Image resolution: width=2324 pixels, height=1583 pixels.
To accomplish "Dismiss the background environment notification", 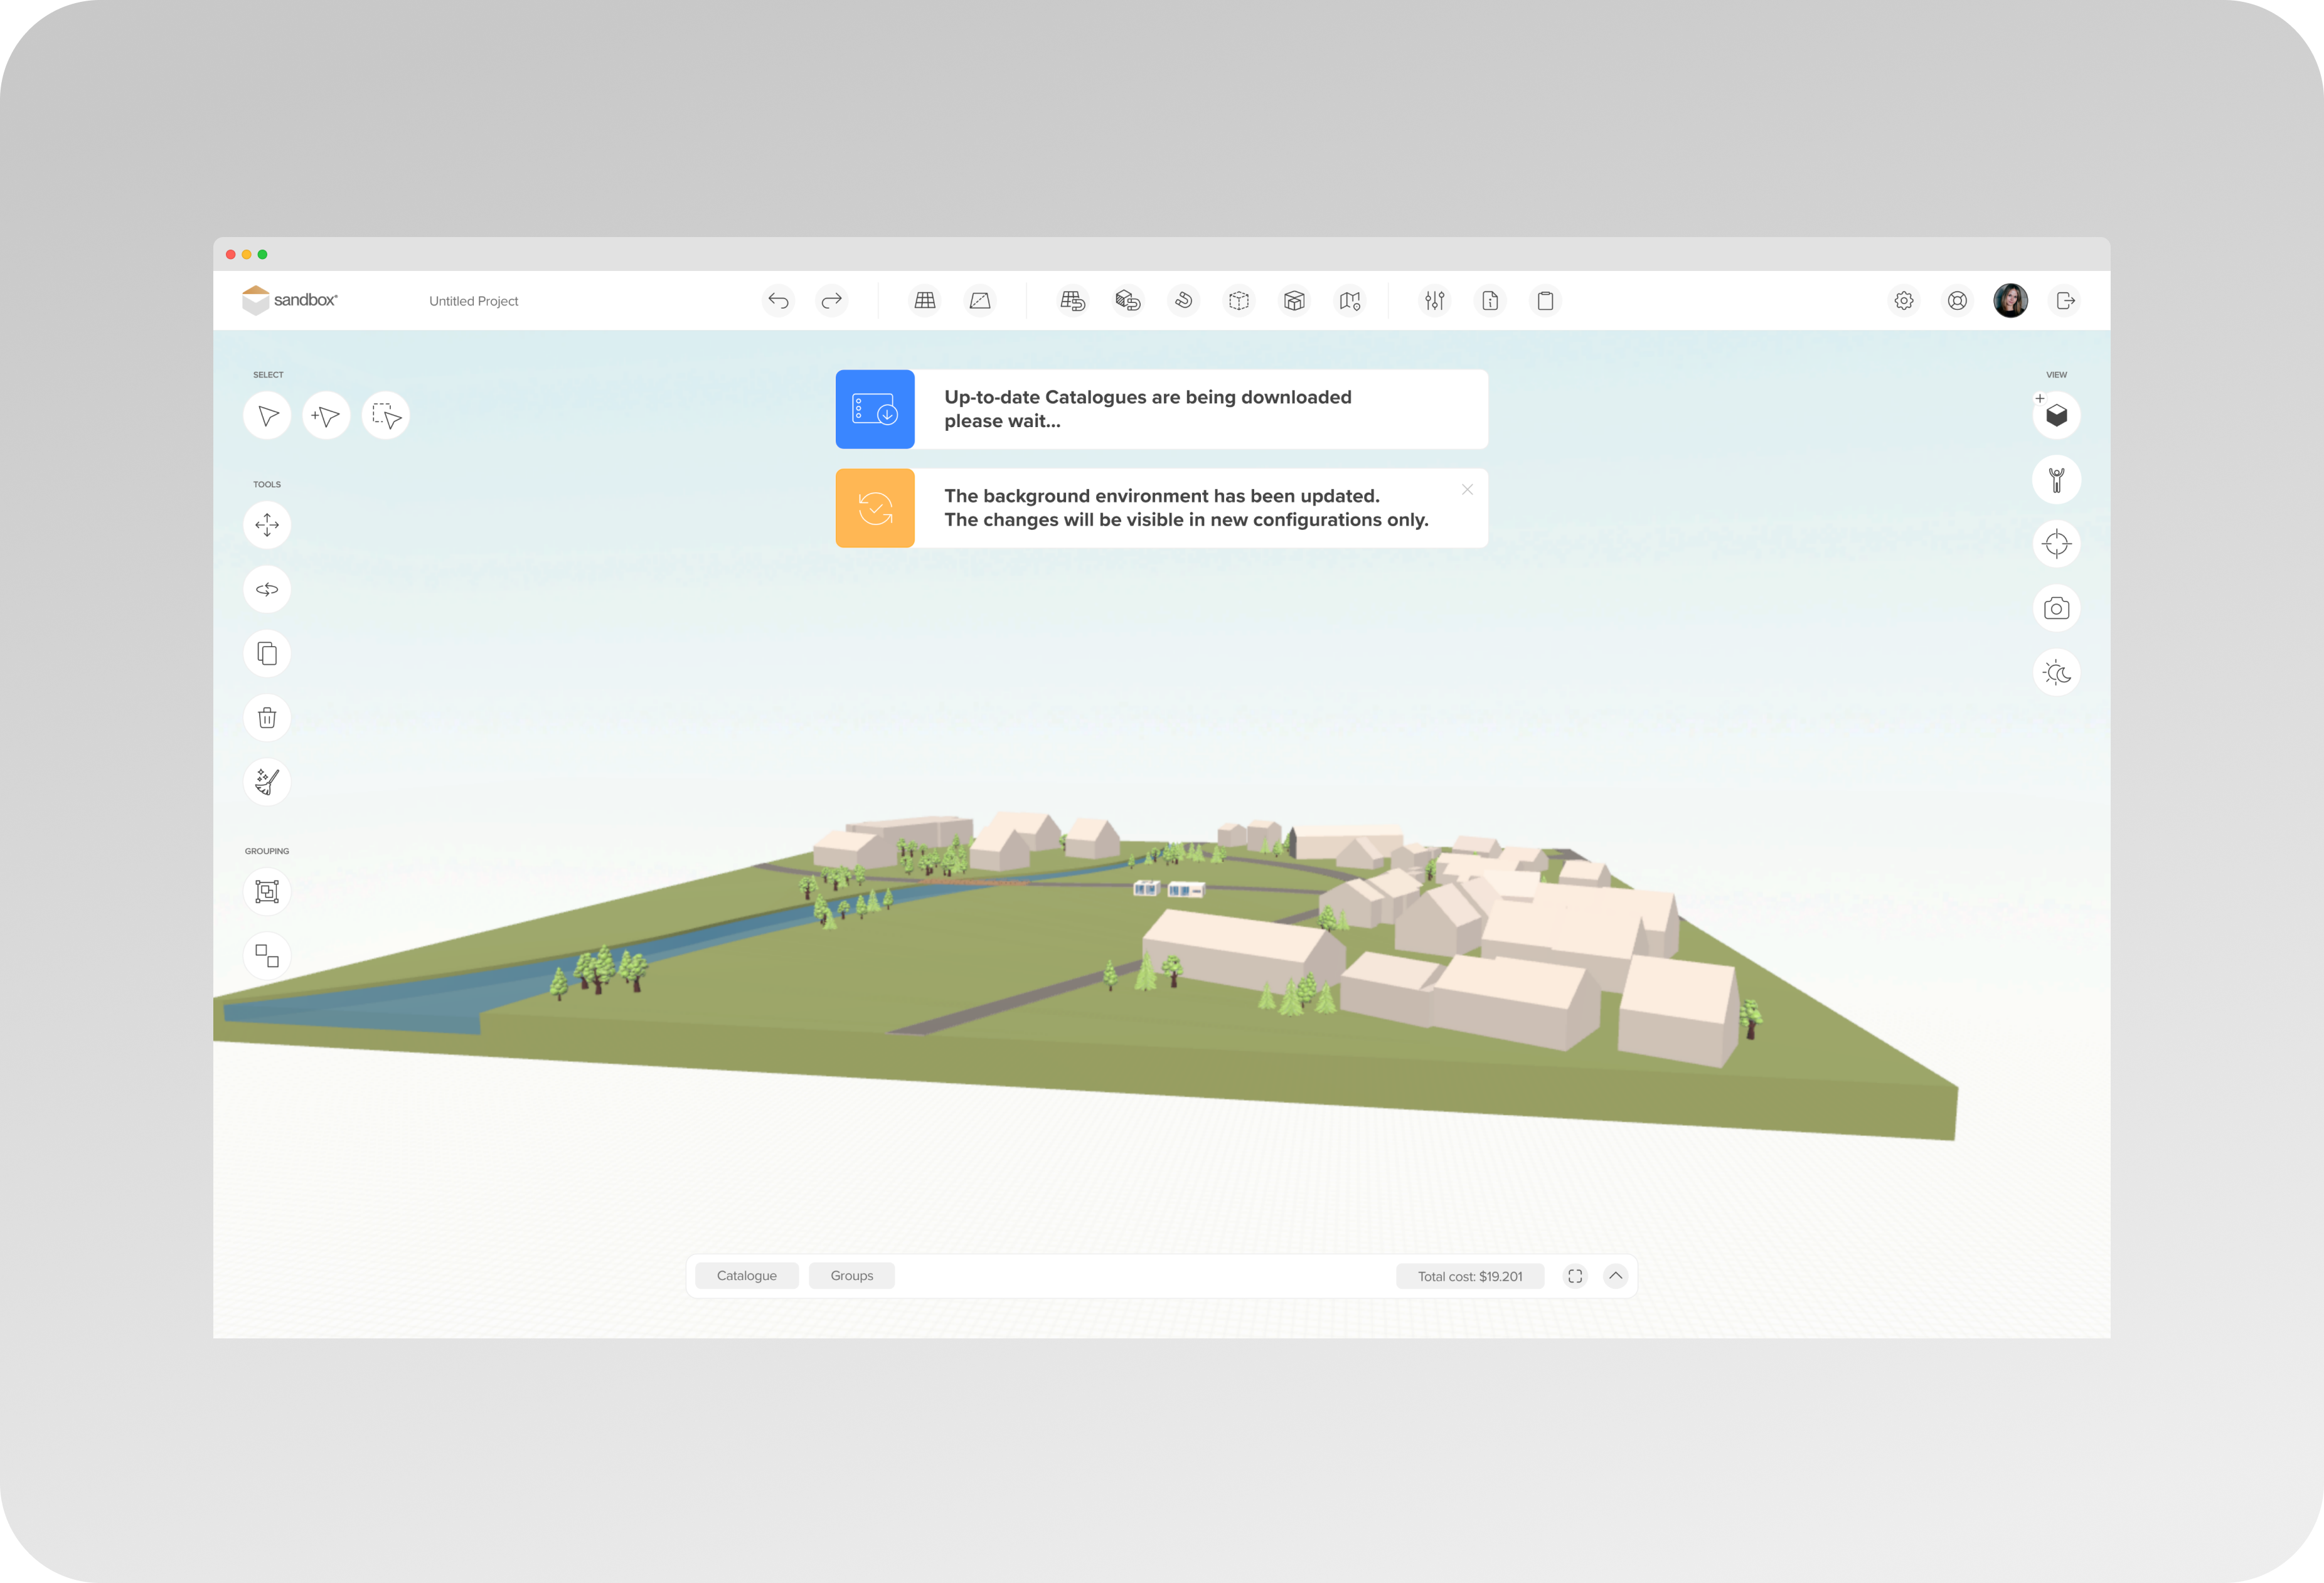I will tap(1467, 490).
